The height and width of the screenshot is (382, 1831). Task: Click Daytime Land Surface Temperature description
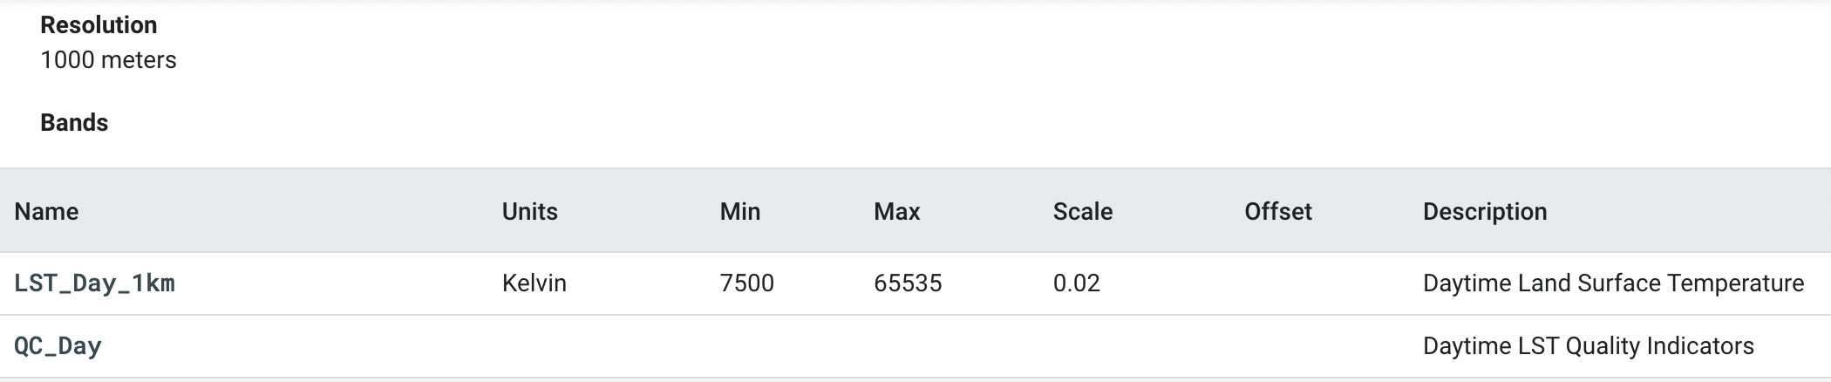(1613, 283)
